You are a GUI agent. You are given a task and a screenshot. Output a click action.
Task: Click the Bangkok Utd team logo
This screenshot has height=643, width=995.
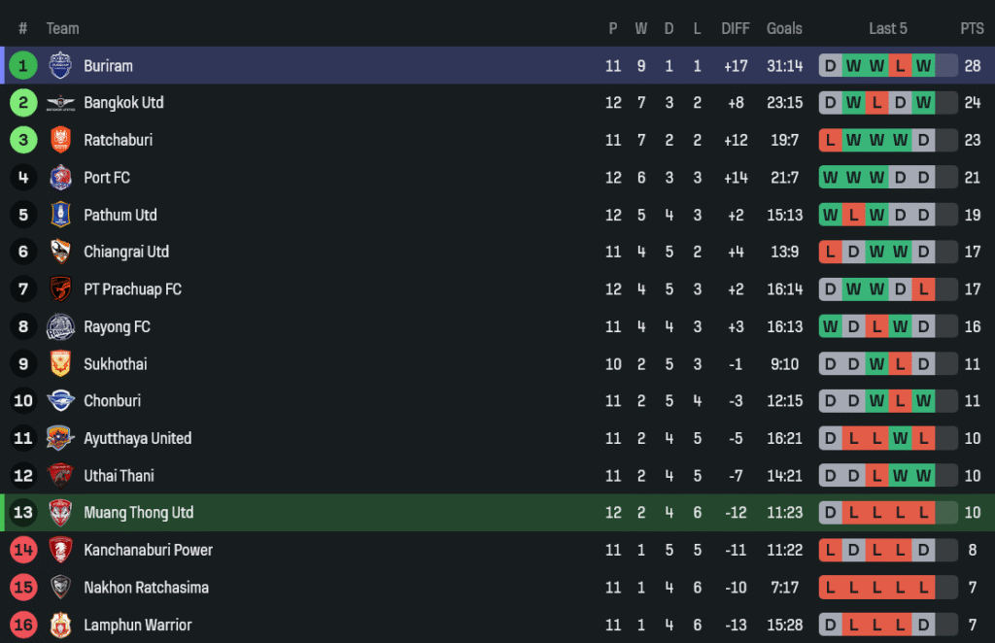click(60, 103)
